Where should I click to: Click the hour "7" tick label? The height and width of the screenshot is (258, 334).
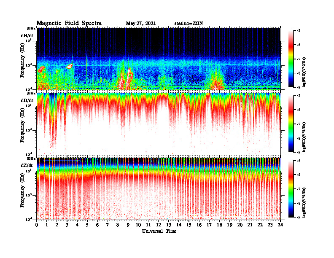(108, 225)
